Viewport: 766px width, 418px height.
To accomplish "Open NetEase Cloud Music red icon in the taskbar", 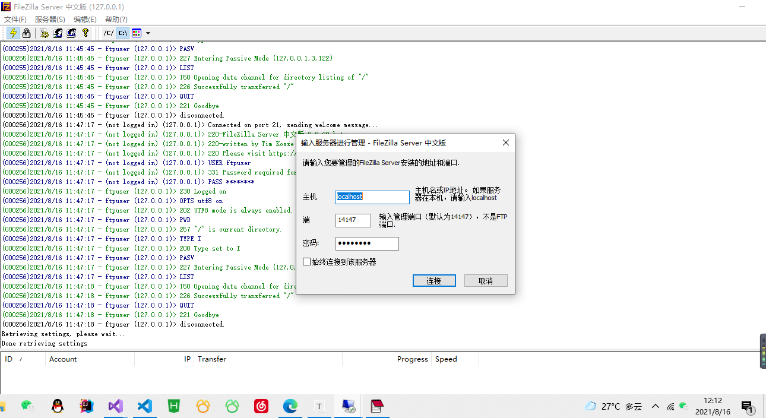I will pos(261,407).
